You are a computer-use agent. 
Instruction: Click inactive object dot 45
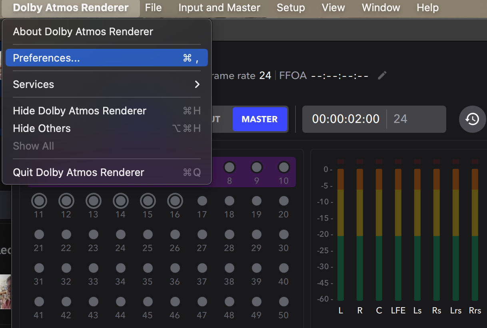coord(148,302)
